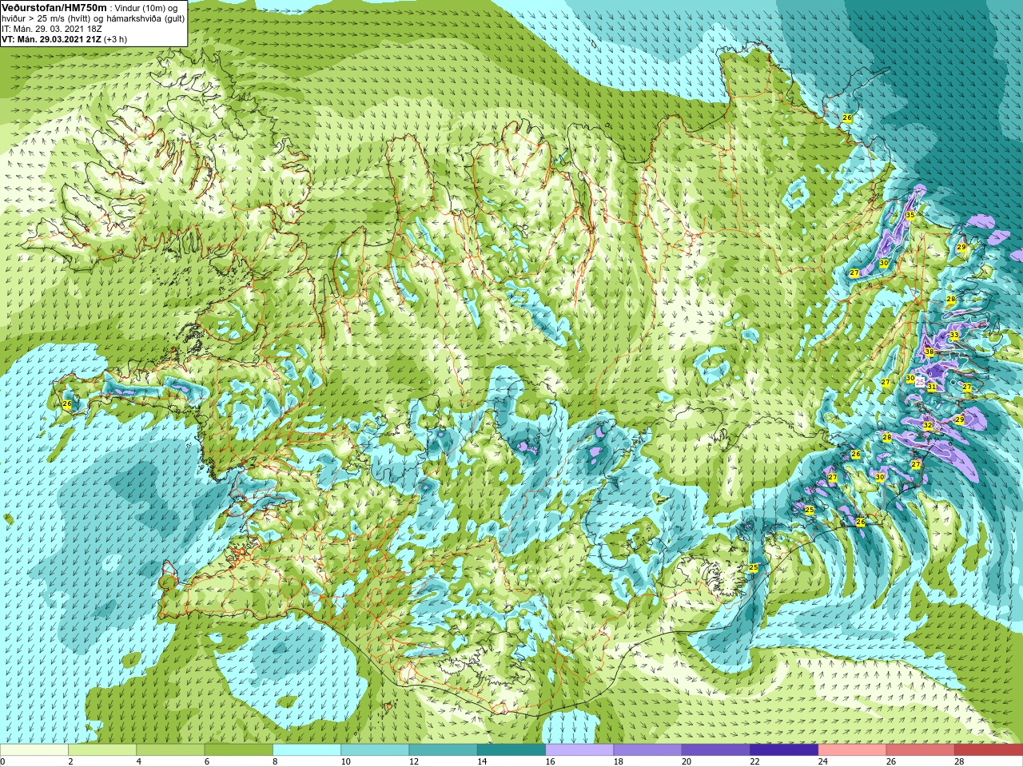Select 'VT: Mán. 29.03.2021 21Z (+3 h)' line
The width and height of the screenshot is (1023, 767).
64,39
